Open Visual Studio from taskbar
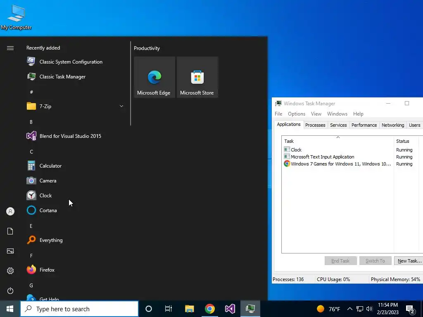Viewport: 423px width, 317px height. click(x=230, y=309)
